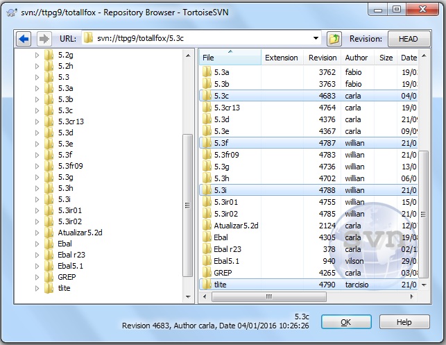Click the URL field svn://ttpg9/totallfox/5.3c
This screenshot has width=446, height=345.
[201, 38]
